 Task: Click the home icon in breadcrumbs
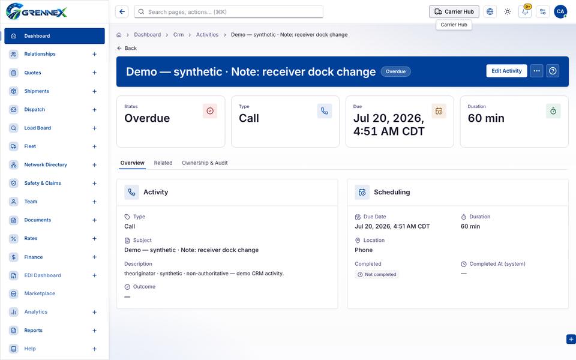(x=119, y=35)
